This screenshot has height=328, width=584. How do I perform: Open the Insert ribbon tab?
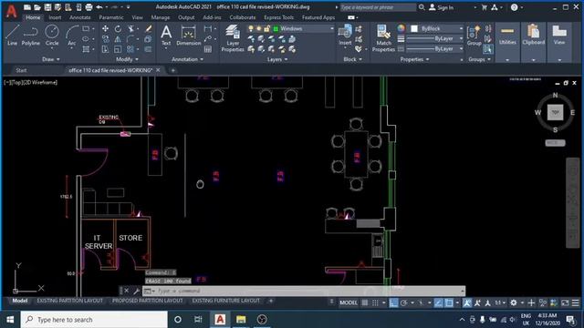[55, 17]
